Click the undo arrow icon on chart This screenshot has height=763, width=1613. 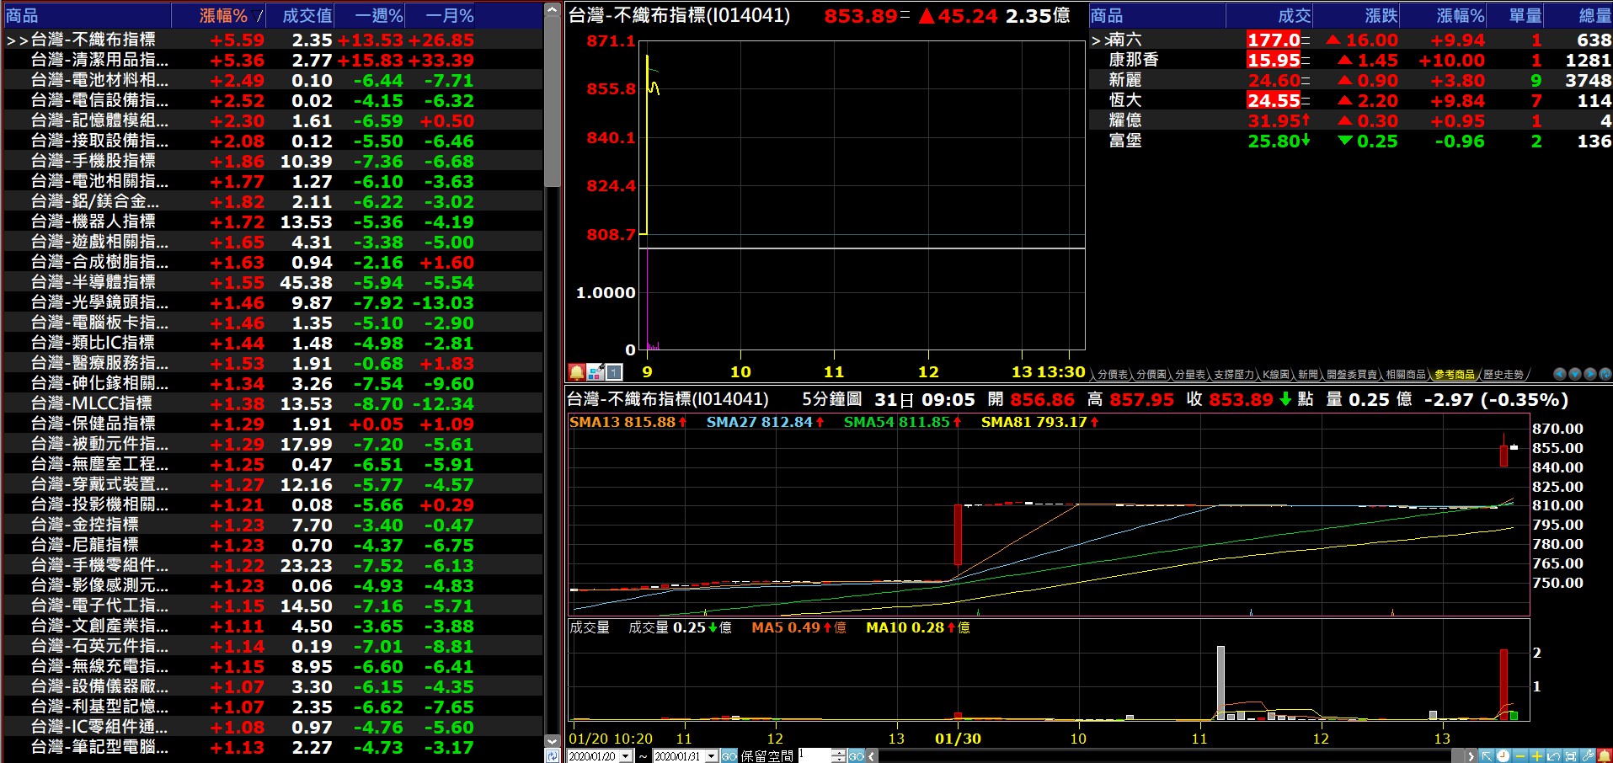(x=1553, y=756)
